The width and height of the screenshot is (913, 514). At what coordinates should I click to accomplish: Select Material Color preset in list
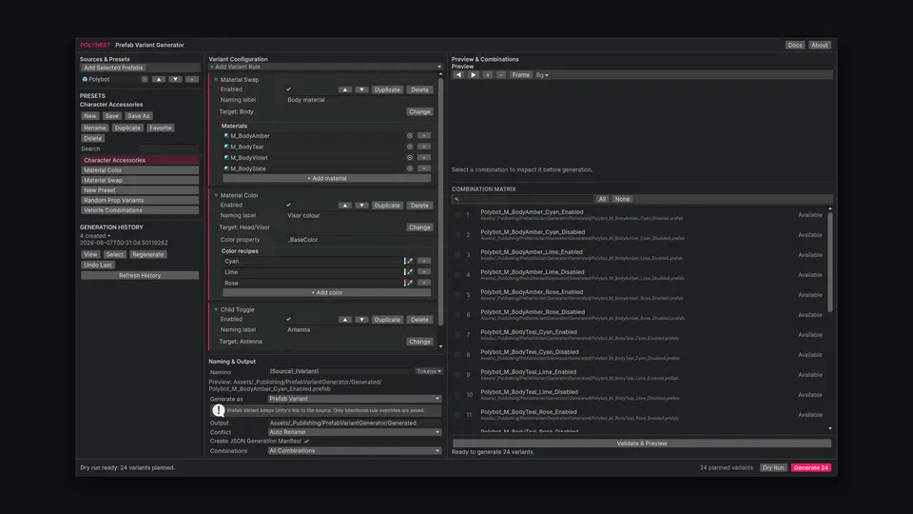(140, 170)
